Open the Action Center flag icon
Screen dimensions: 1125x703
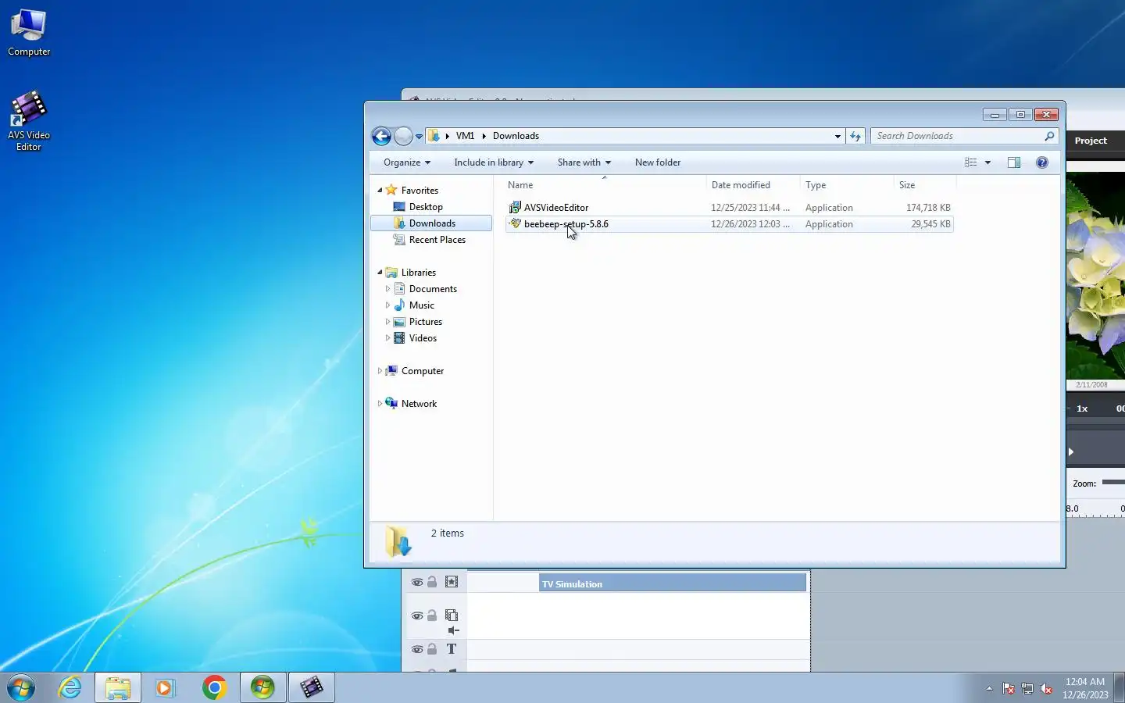(x=1009, y=688)
